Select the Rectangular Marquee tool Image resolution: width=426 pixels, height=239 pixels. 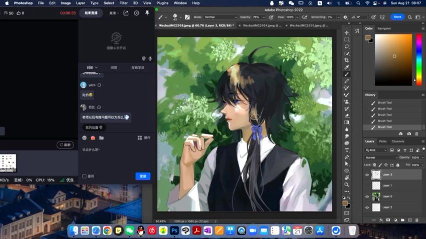tap(346, 39)
